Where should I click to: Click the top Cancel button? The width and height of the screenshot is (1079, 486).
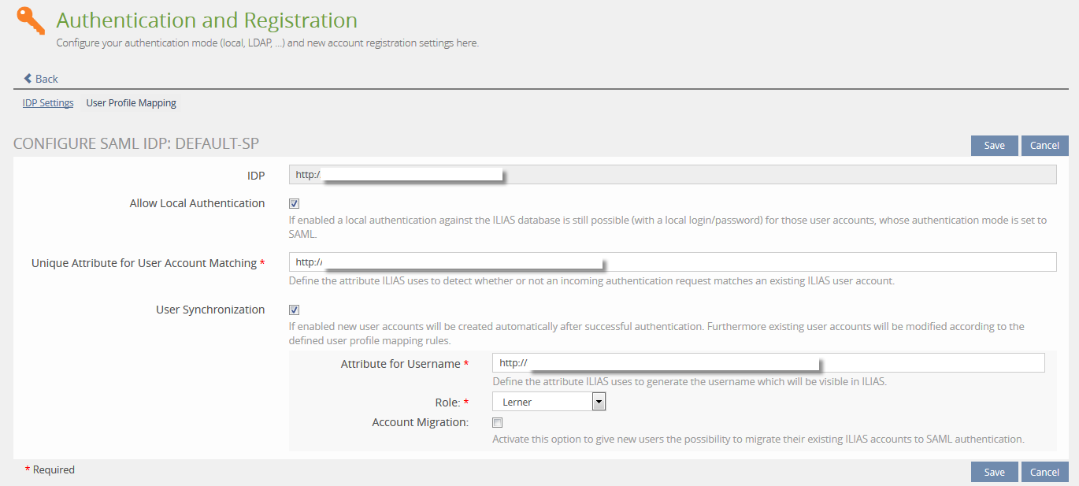1044,145
